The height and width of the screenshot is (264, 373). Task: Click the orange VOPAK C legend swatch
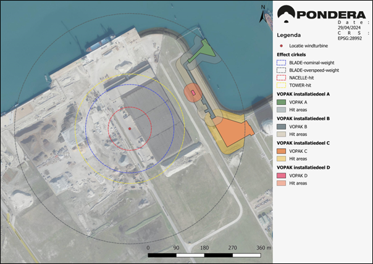pyautogui.click(x=281, y=151)
